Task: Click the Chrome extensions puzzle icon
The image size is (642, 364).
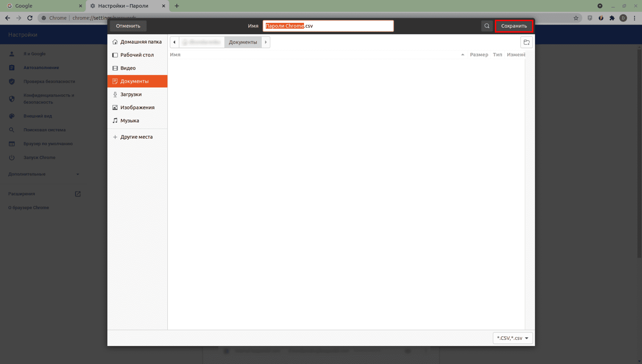Action: pyautogui.click(x=612, y=18)
